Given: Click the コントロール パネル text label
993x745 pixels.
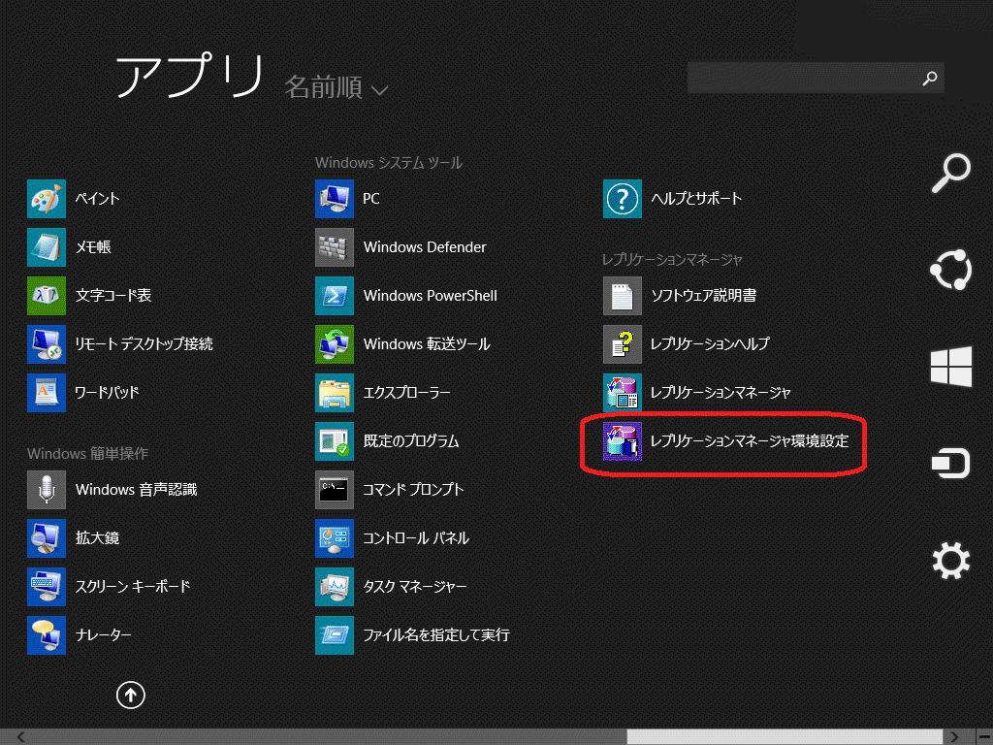Looking at the screenshot, I should pyautogui.click(x=416, y=537).
